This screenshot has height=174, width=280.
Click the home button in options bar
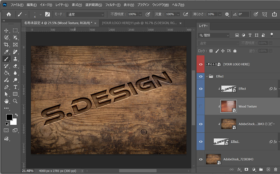coord(9,14)
